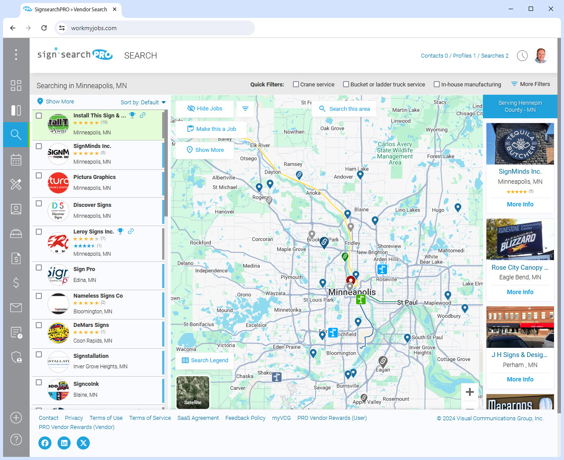The image size is (564, 460).
Task: Enable In-house manufacturing filter
Action: [x=437, y=84]
